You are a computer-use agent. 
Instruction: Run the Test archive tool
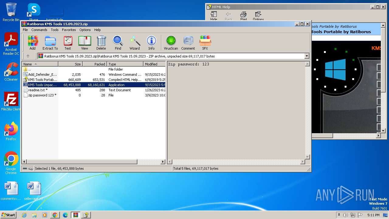click(68, 43)
